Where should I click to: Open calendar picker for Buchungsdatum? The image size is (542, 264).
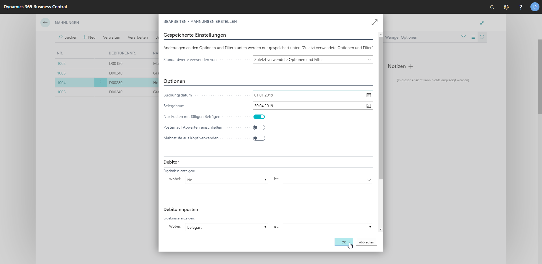pyautogui.click(x=369, y=95)
